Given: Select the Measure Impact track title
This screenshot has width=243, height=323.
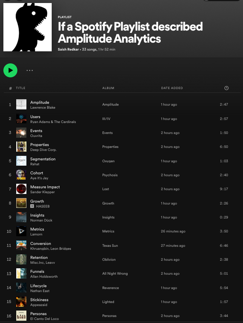Looking at the screenshot, I should click(45, 187).
